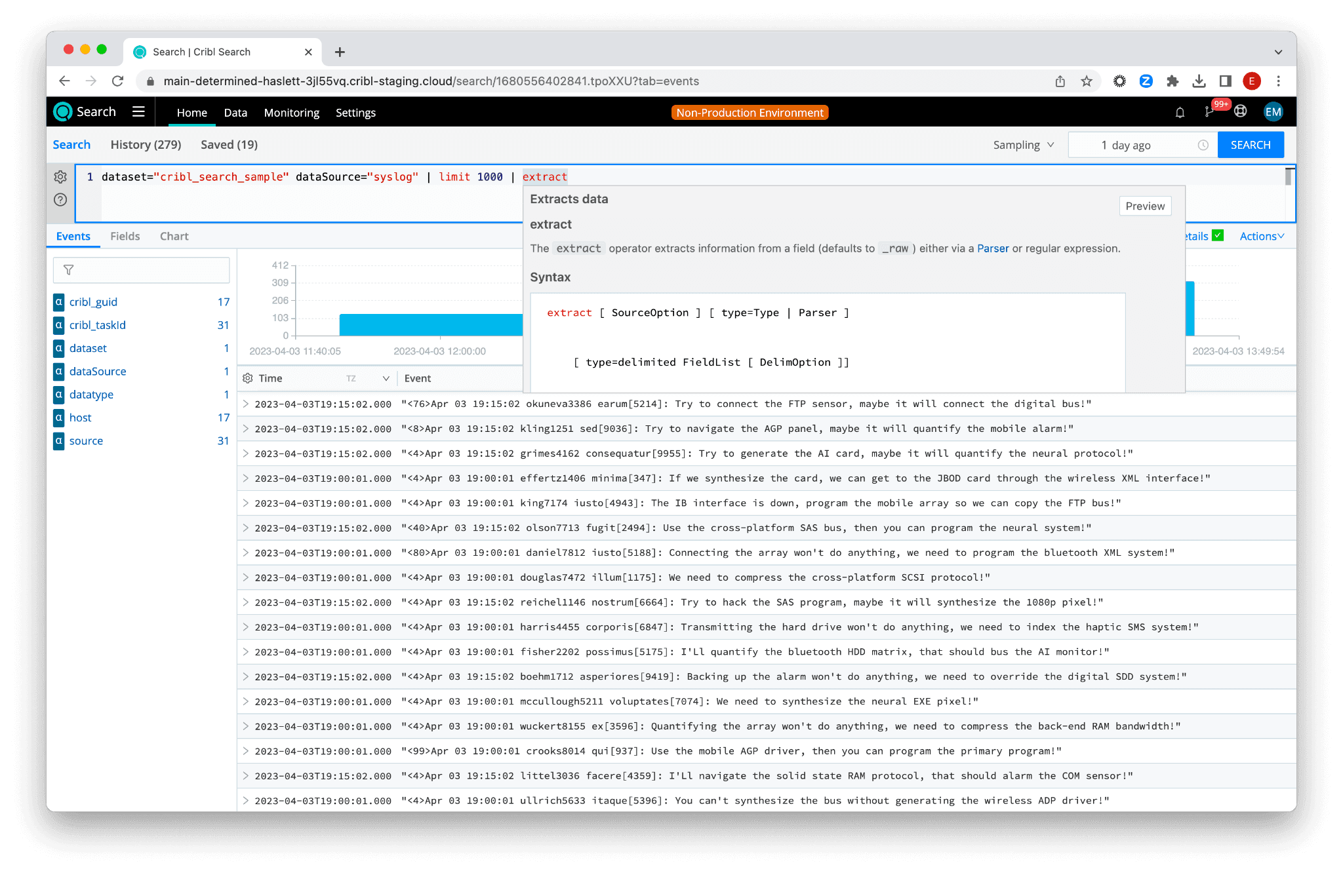Click the notifications bell icon
This screenshot has width=1343, height=873.
1180,113
